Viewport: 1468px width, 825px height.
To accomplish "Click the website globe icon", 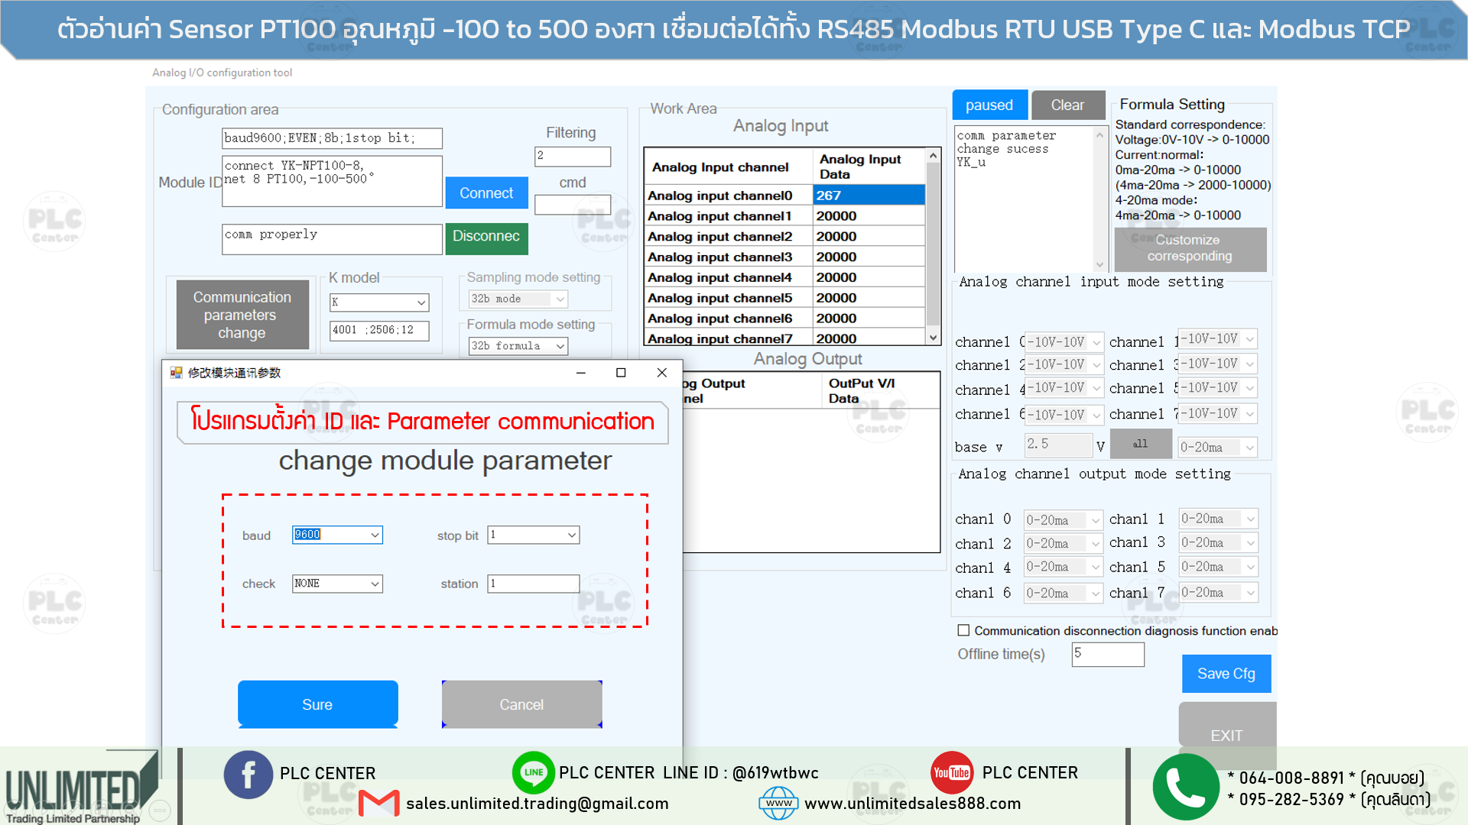I will point(779,804).
